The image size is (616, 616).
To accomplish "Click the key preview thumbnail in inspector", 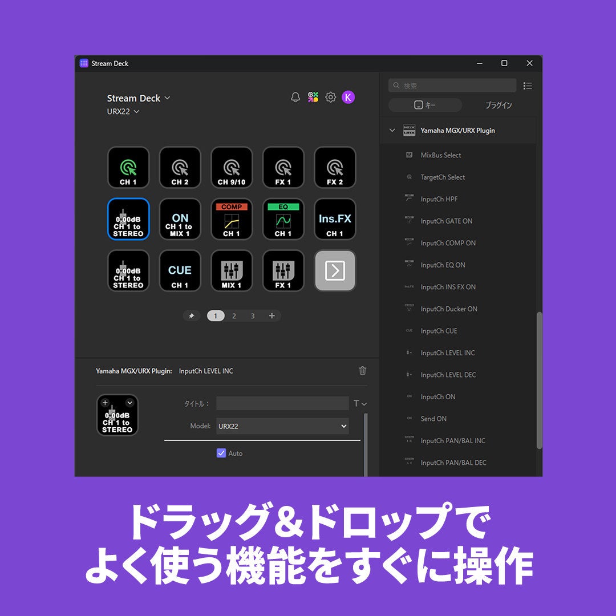I will (117, 415).
